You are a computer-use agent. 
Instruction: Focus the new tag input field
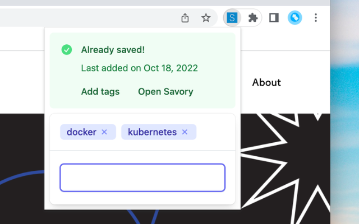[142, 178]
